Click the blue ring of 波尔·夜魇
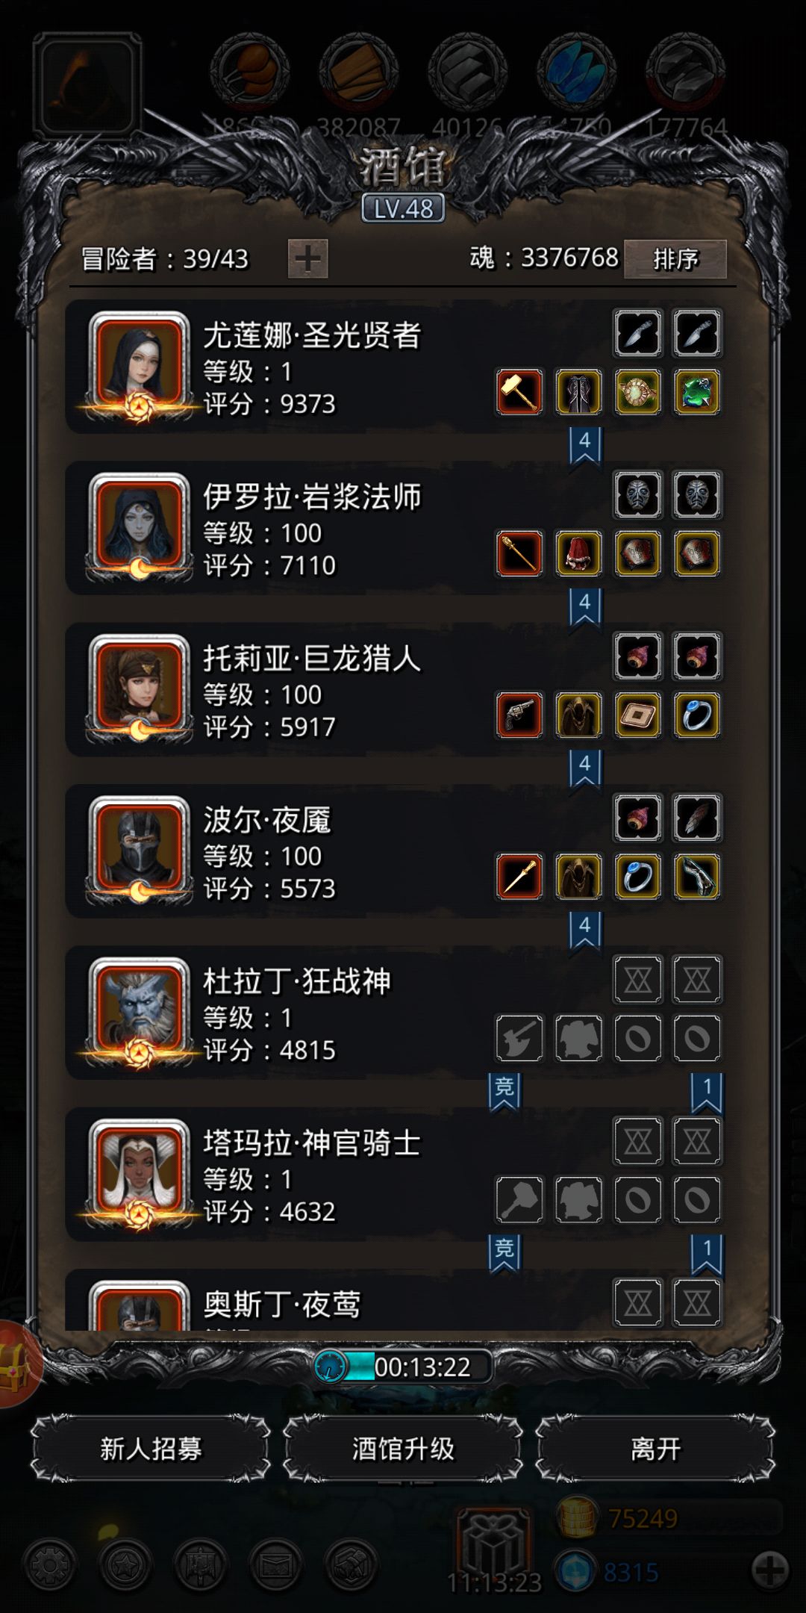Image resolution: width=806 pixels, height=1613 pixels. [638, 876]
